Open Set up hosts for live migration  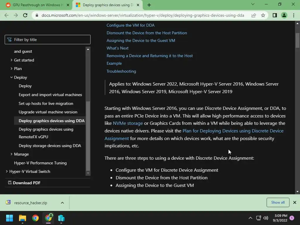46,103
